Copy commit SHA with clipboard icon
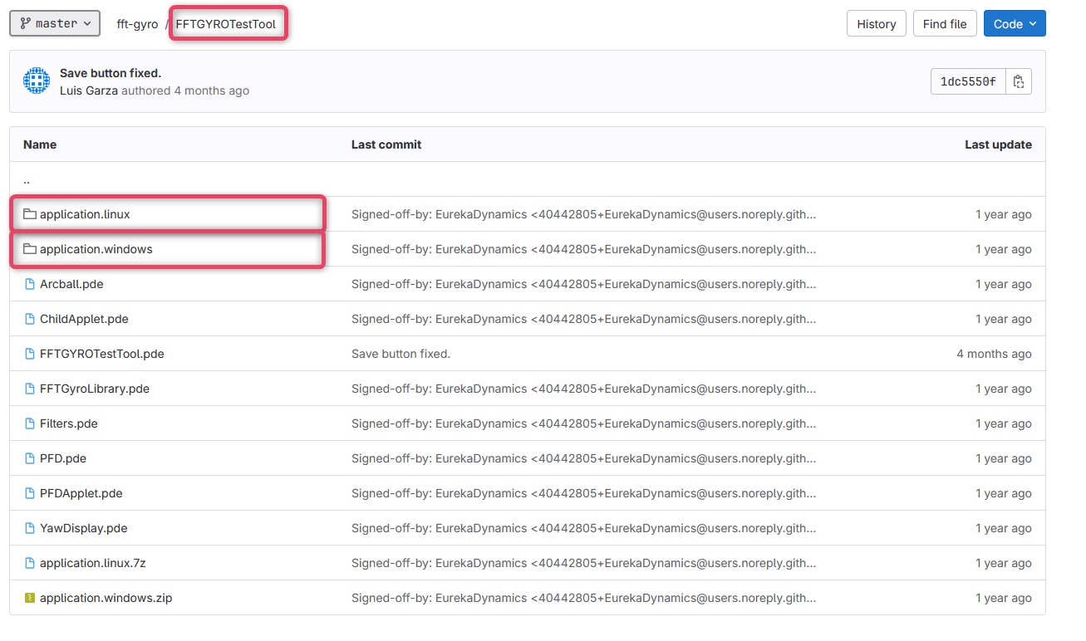The image size is (1086, 641). [1019, 81]
